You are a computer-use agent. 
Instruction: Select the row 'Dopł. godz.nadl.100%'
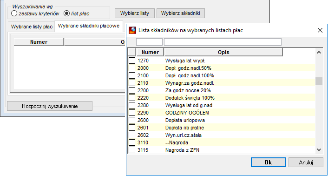tap(222, 75)
